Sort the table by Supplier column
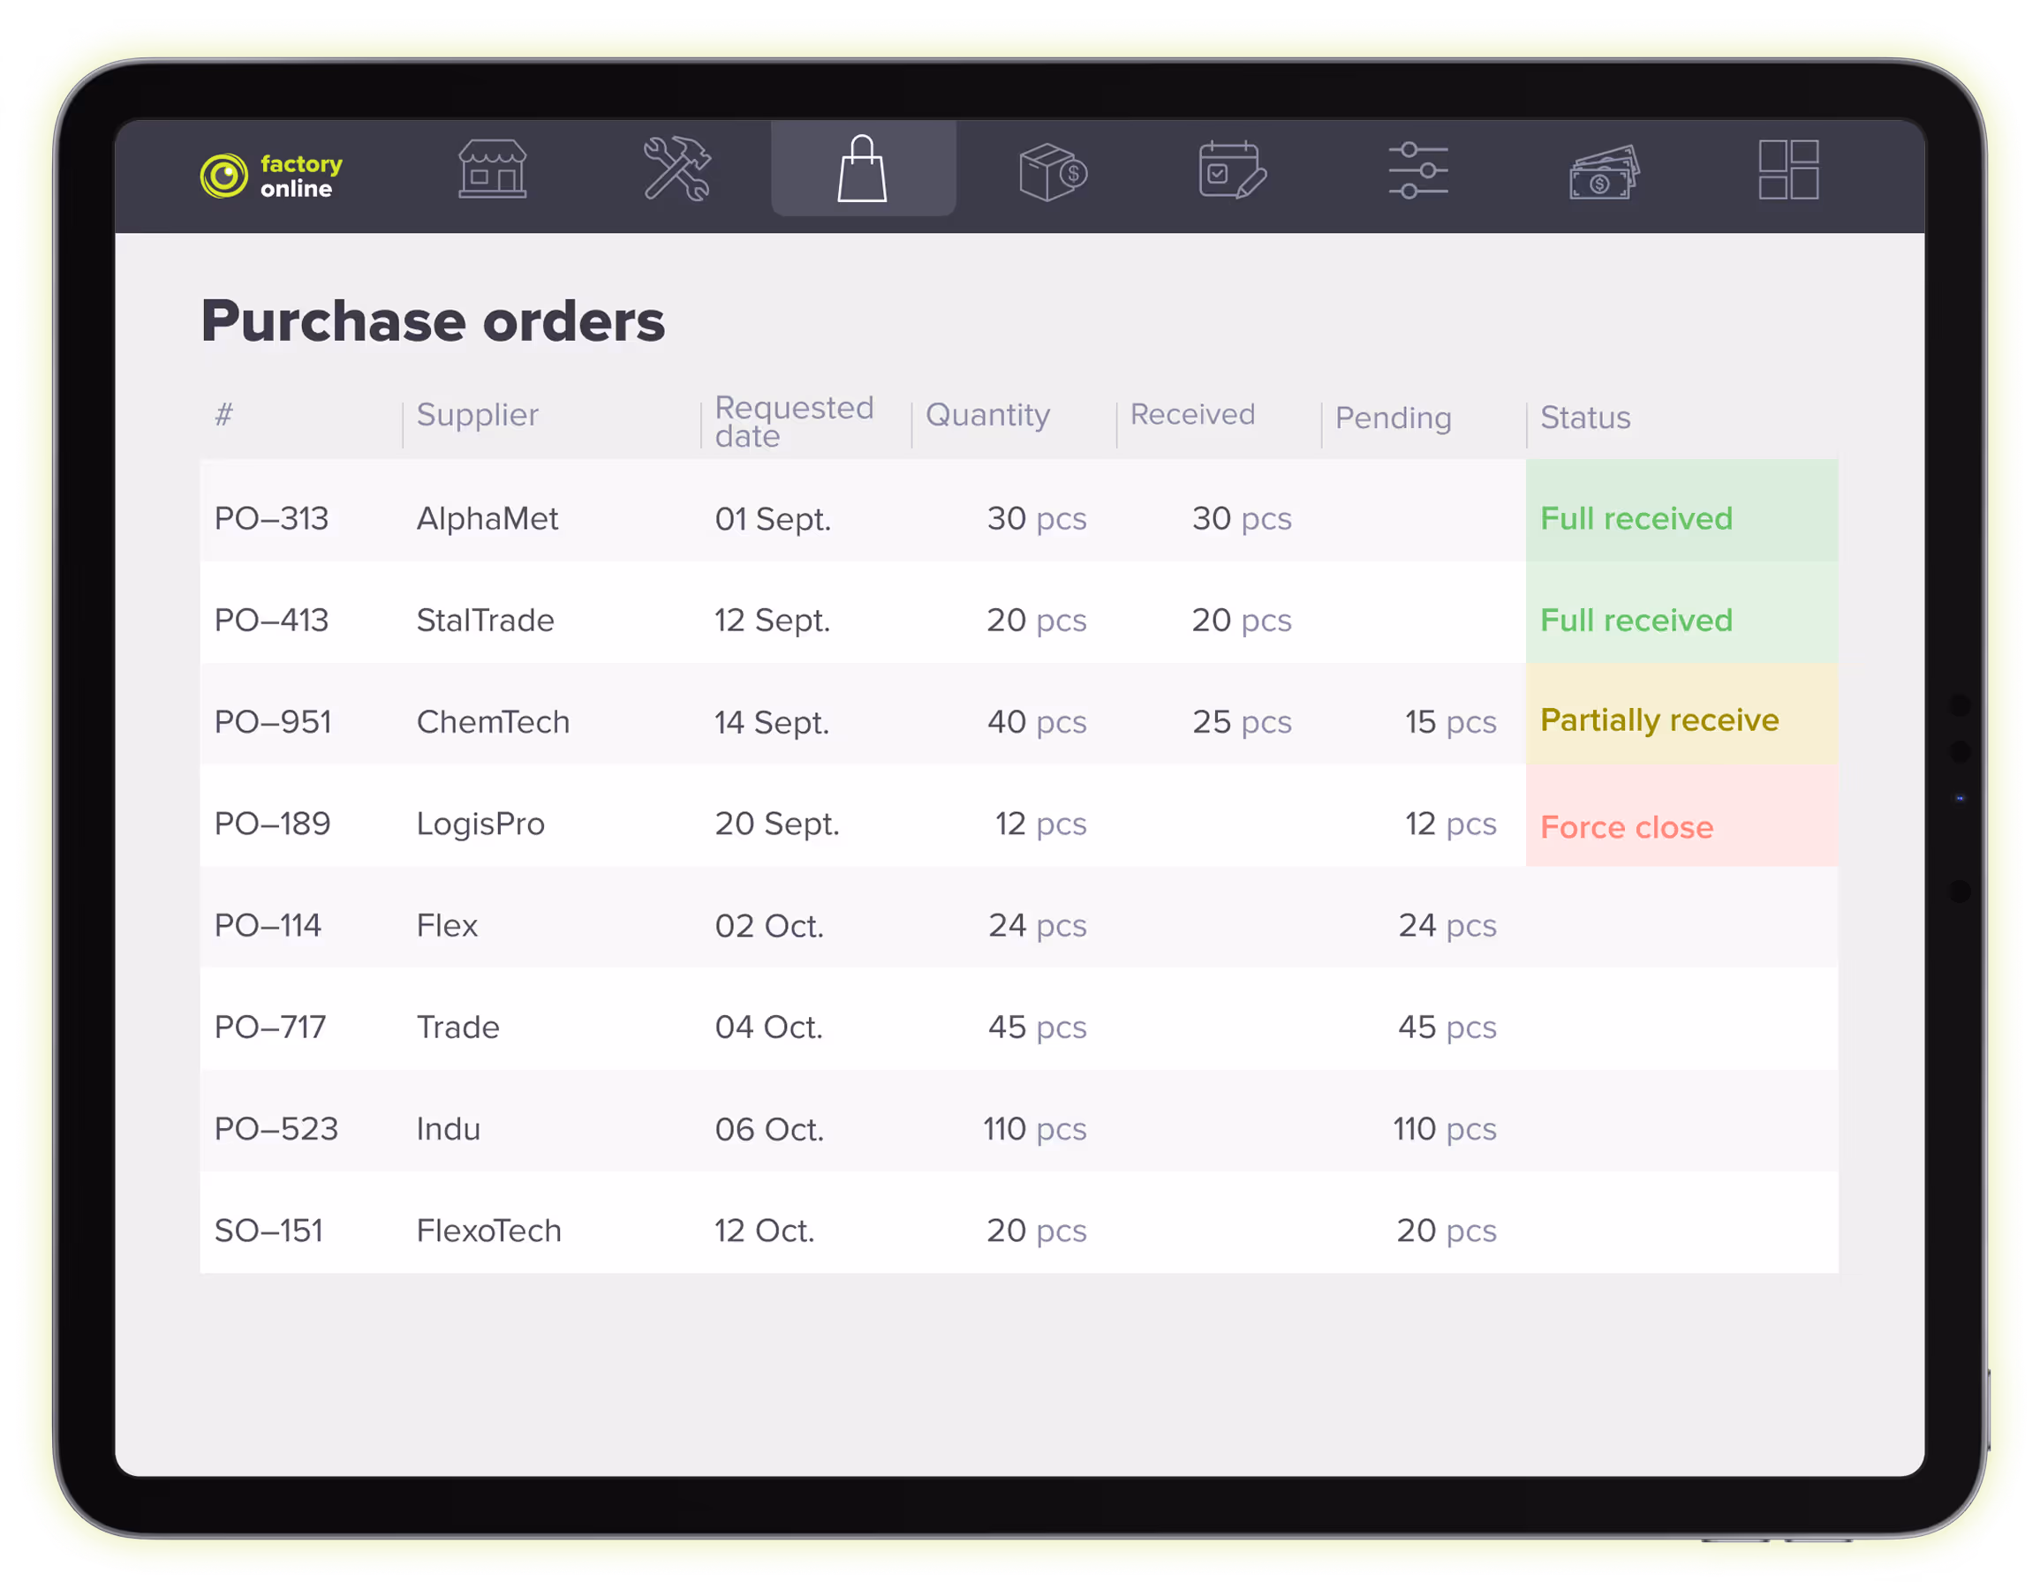Image resolution: width=2040 pixels, height=1596 pixels. [478, 415]
